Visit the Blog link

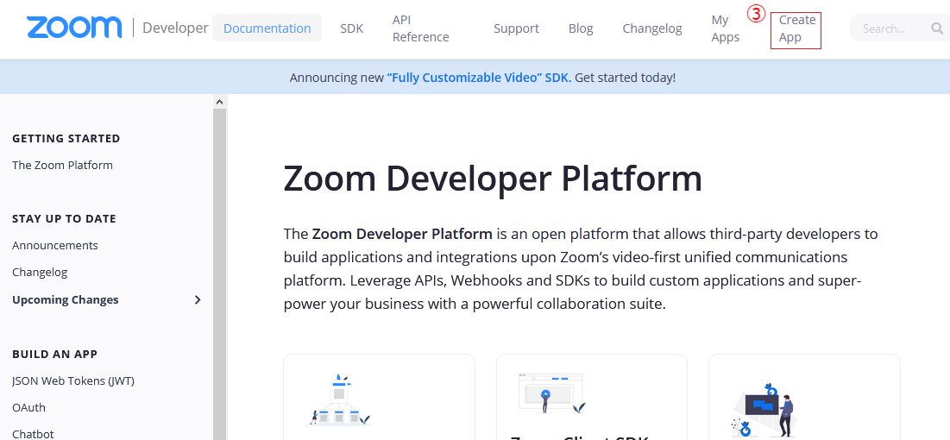point(581,28)
